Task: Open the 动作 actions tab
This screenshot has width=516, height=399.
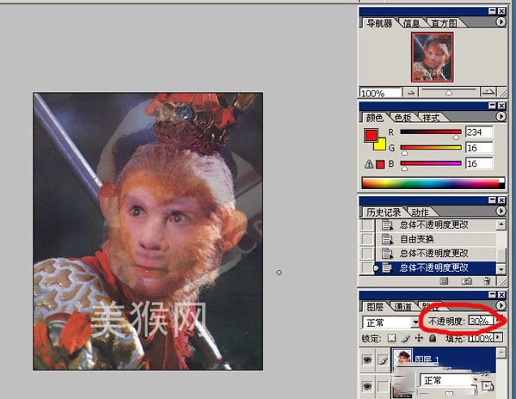Action: (x=419, y=212)
